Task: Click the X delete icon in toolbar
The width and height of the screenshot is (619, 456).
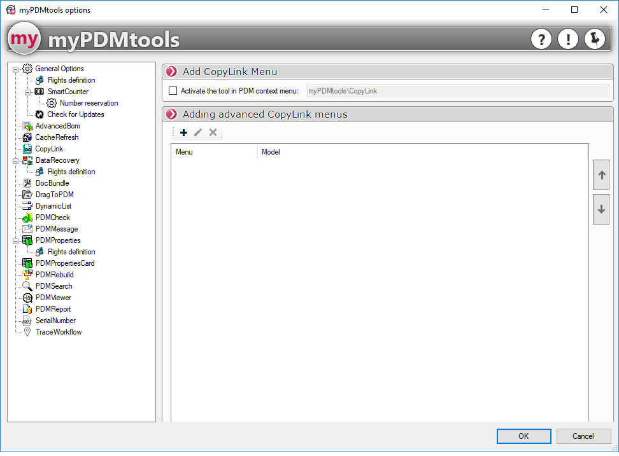Action: click(x=213, y=132)
